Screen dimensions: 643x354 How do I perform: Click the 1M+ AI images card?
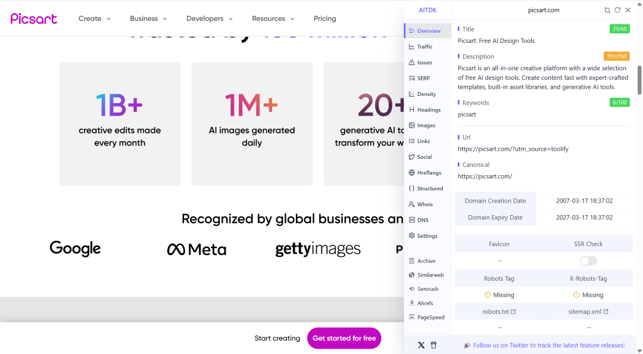(252, 123)
